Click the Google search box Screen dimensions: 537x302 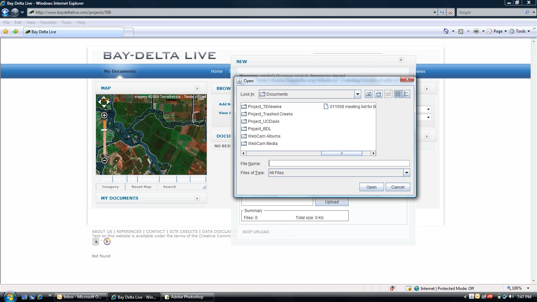pos(490,12)
